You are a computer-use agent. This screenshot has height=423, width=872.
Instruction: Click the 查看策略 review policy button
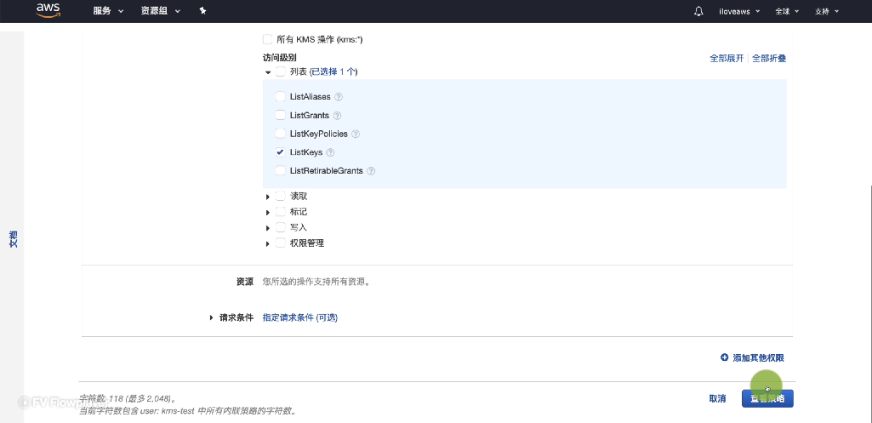point(767,398)
